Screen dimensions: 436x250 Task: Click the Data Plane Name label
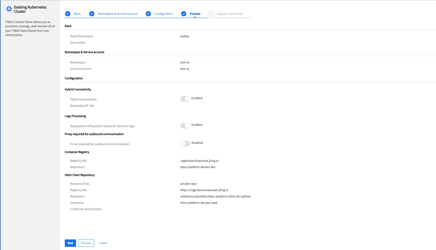82,36
